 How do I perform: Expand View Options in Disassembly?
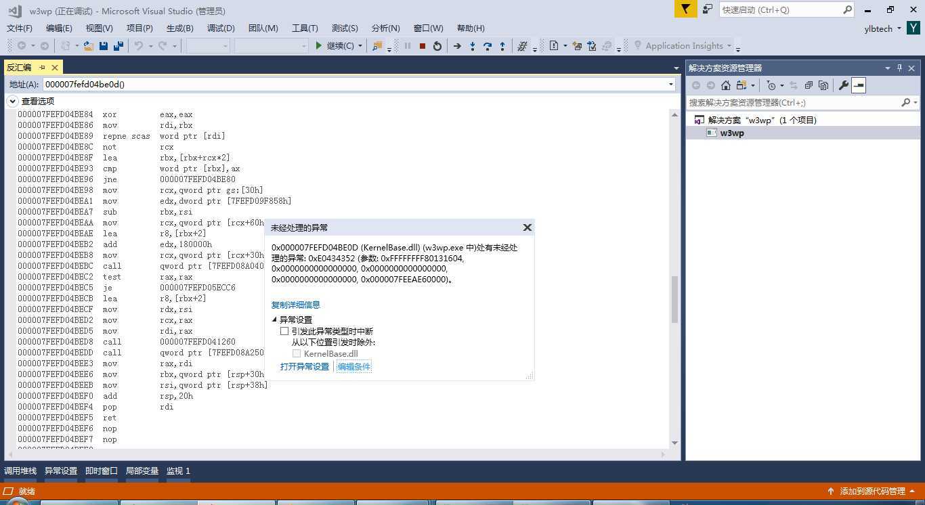tap(12, 101)
